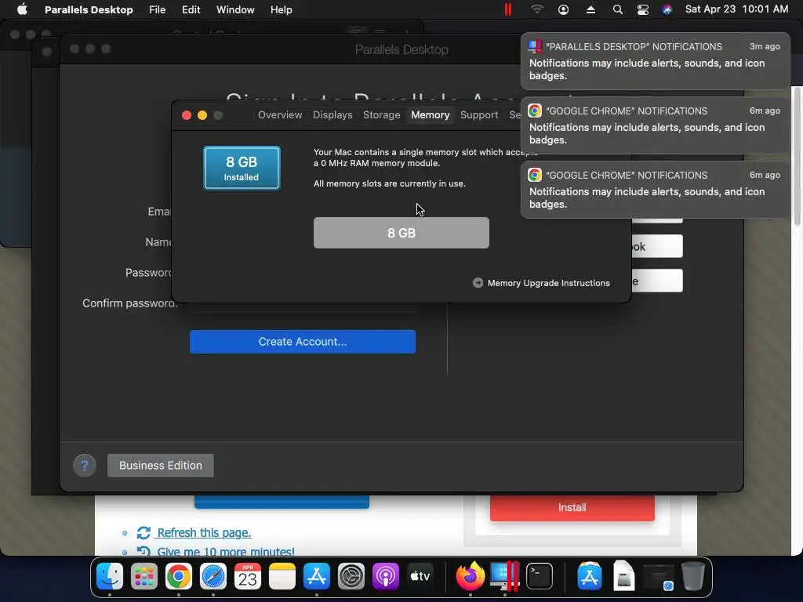Open Podcasts from the dock

pos(386,576)
